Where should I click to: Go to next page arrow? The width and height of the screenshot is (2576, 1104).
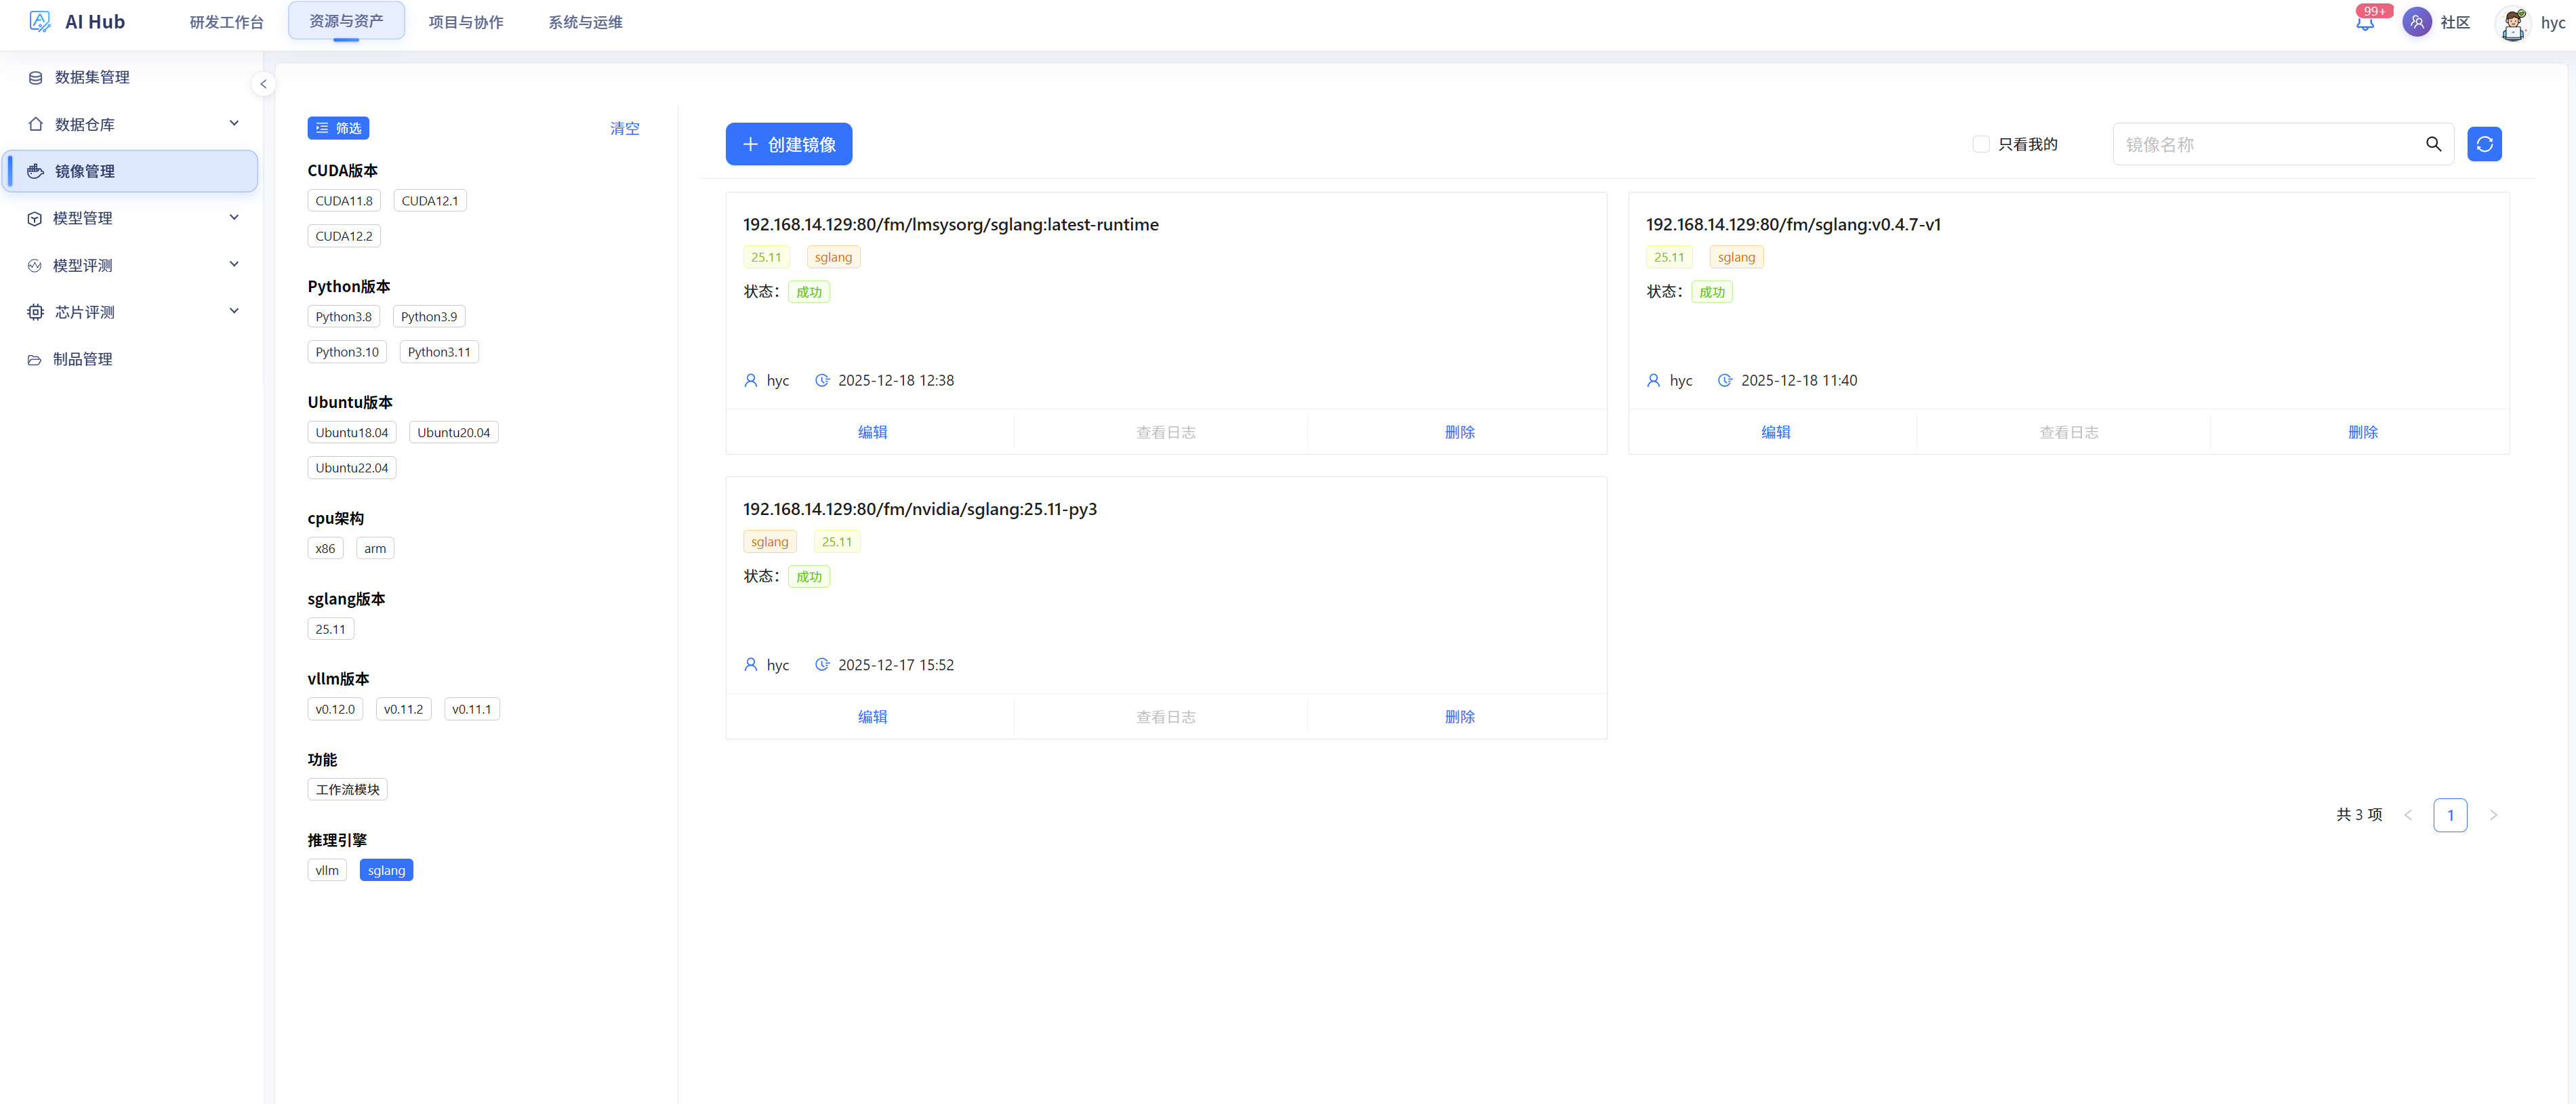pyautogui.click(x=2493, y=815)
